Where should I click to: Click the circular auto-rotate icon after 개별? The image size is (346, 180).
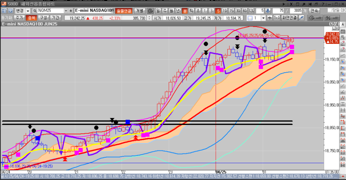pos(150,11)
